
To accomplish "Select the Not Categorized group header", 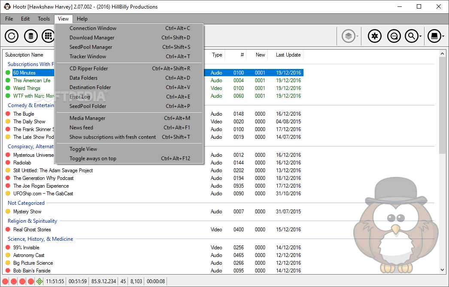I will (26, 203).
